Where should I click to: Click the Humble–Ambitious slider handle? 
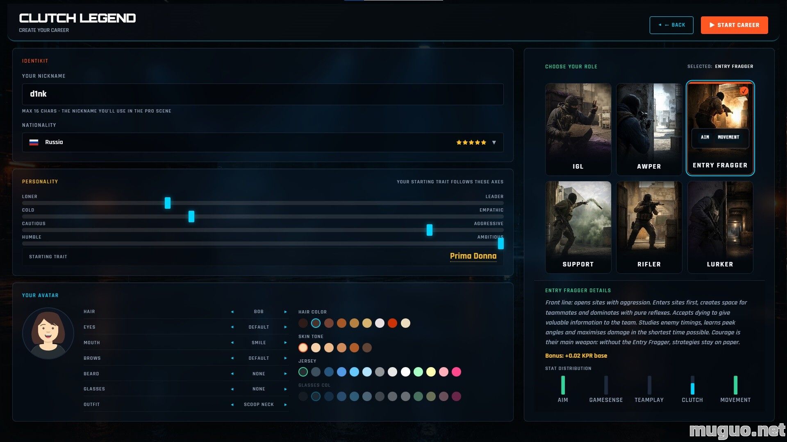[x=501, y=244]
